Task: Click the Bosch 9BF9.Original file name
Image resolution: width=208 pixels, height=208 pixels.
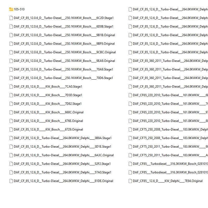Action: click(64, 44)
